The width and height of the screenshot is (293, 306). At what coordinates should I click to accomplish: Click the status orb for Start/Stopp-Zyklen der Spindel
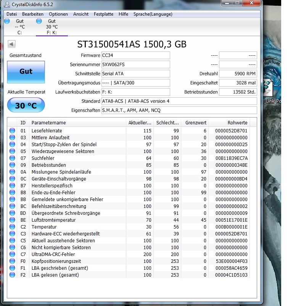(12, 144)
